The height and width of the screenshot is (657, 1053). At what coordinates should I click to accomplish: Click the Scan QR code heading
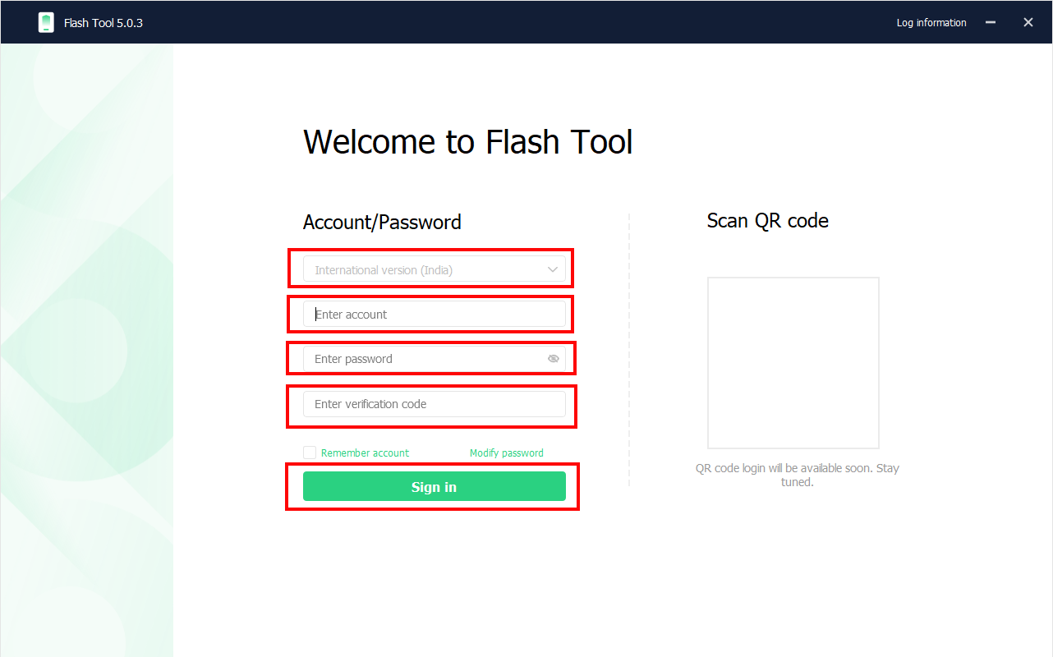[767, 220]
